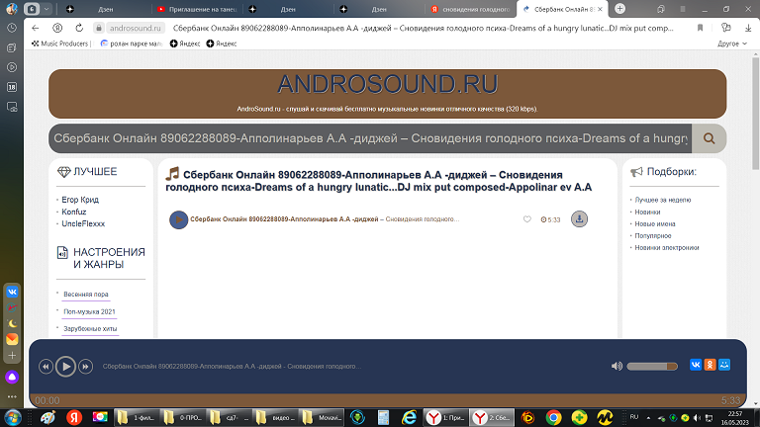Image resolution: width=760 pixels, height=427 pixels.
Task: Open the Windows Start button
Action: (13, 417)
